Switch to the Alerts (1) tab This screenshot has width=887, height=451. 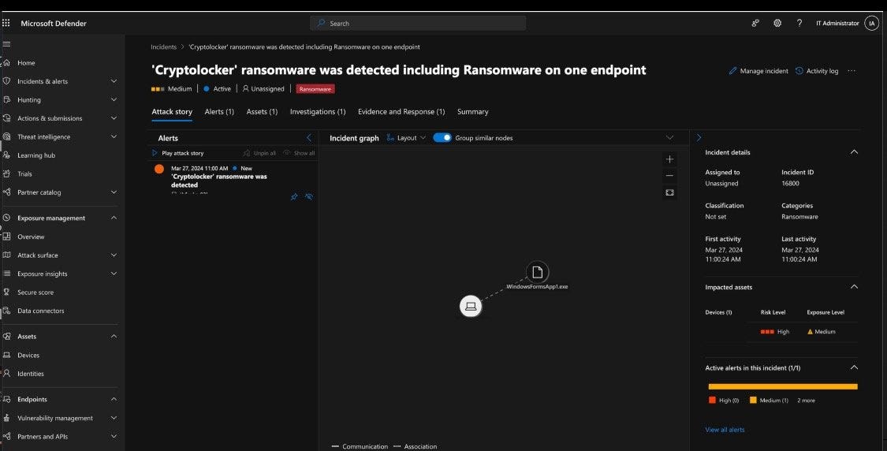click(219, 111)
